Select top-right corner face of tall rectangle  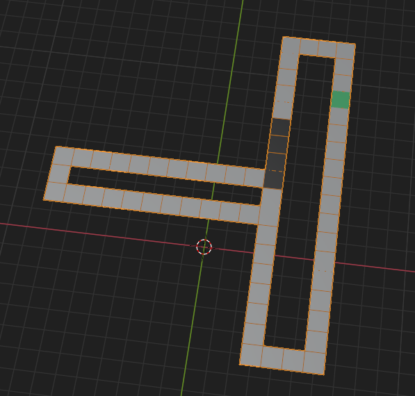pos(345,51)
